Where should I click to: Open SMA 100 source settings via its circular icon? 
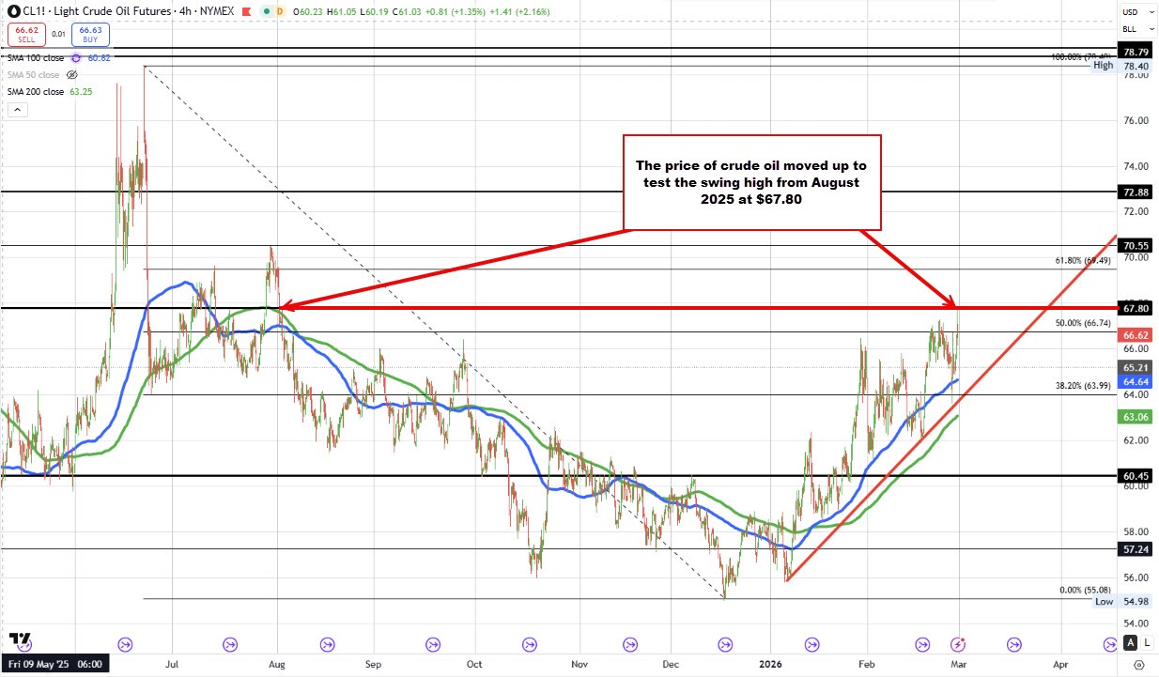click(77, 57)
